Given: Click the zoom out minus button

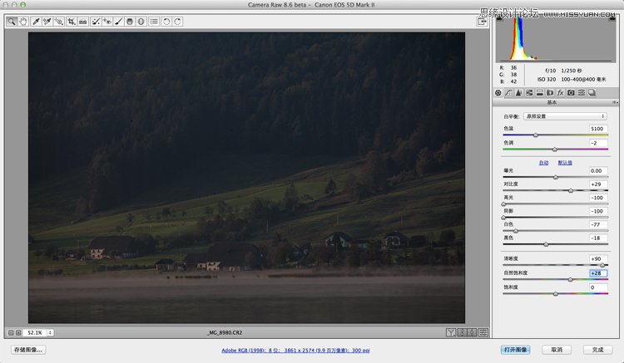Looking at the screenshot, I should (11, 333).
